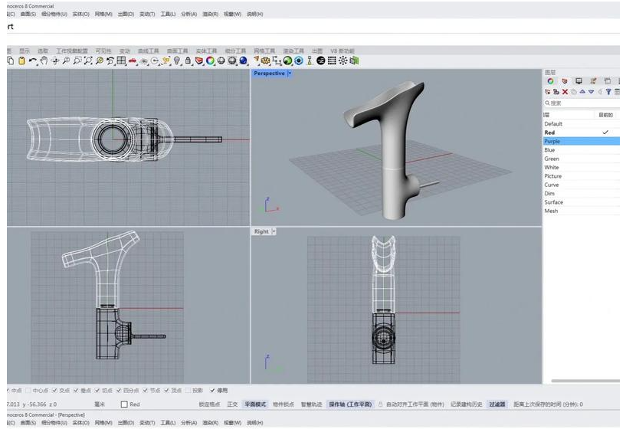
Task: Click the layer filter funnel icon
Action: [608, 92]
